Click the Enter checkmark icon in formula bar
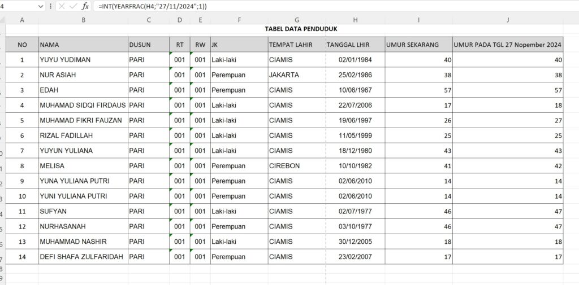This screenshot has height=285, width=579. pos(74,6)
